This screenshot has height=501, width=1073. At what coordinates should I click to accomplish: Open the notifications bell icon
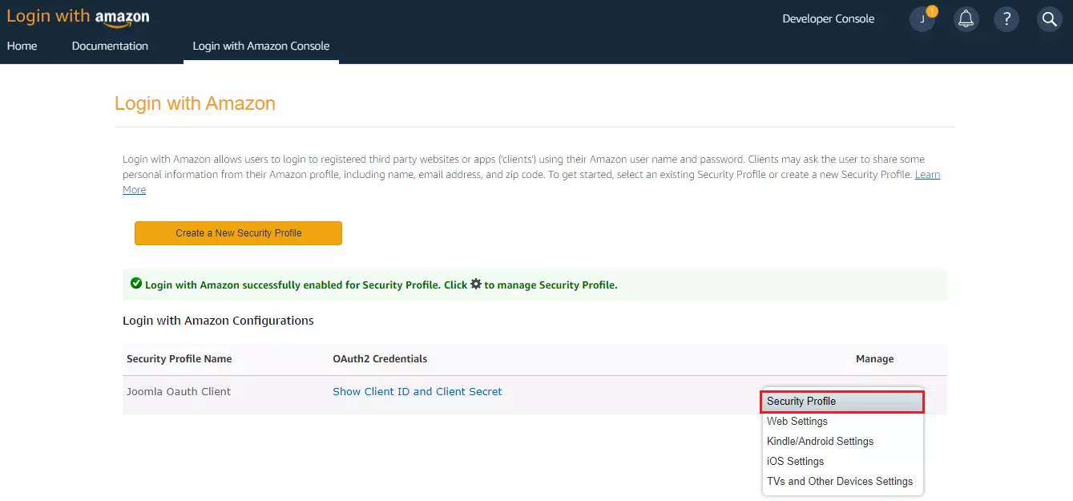click(966, 19)
